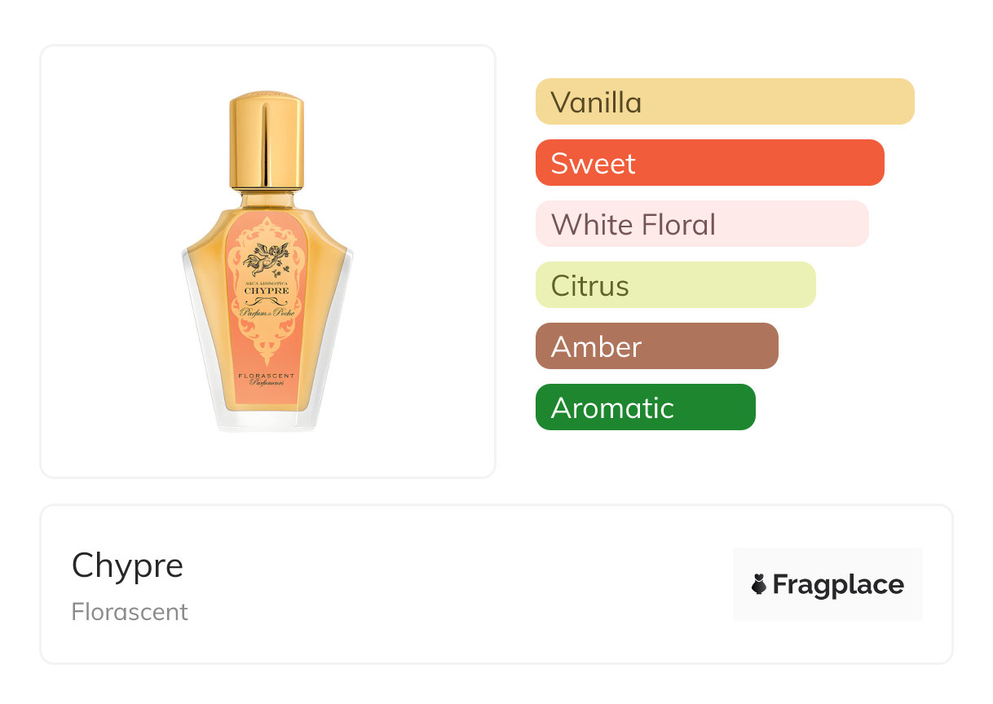
Task: Click the CHYPRE text printed on the bottle label
Action: (267, 290)
